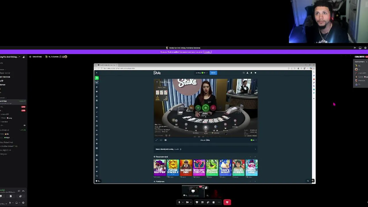Expand Discord microphone options arrow
The width and height of the screenshot is (368, 207).
pyautogui.click(x=183, y=202)
